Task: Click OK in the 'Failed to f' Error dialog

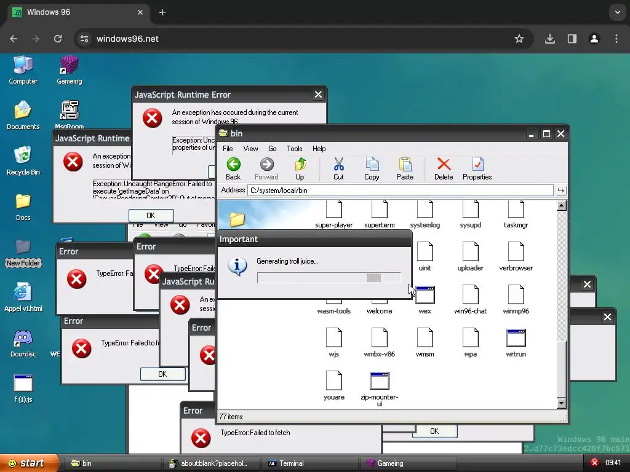Action: [x=162, y=374]
